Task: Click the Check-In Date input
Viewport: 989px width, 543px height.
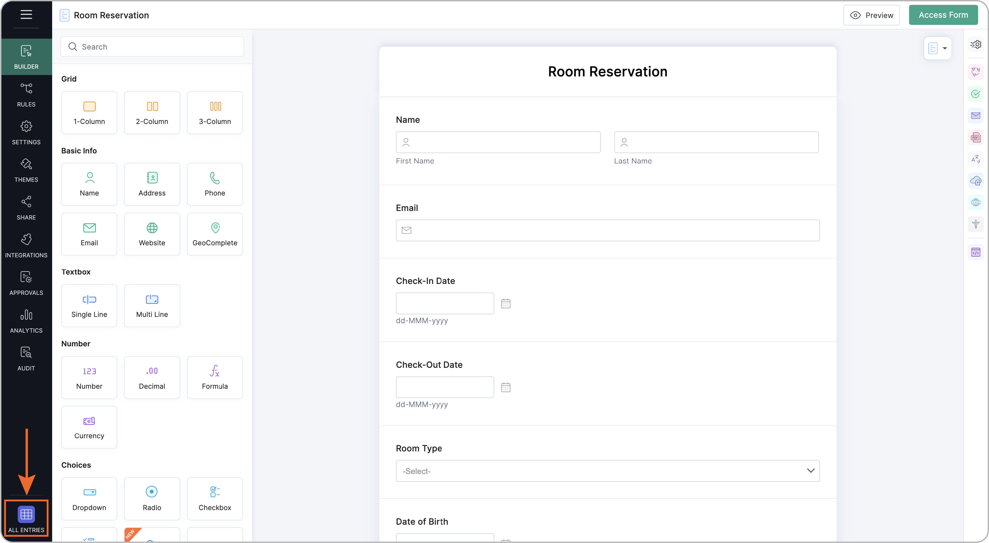Action: point(445,303)
